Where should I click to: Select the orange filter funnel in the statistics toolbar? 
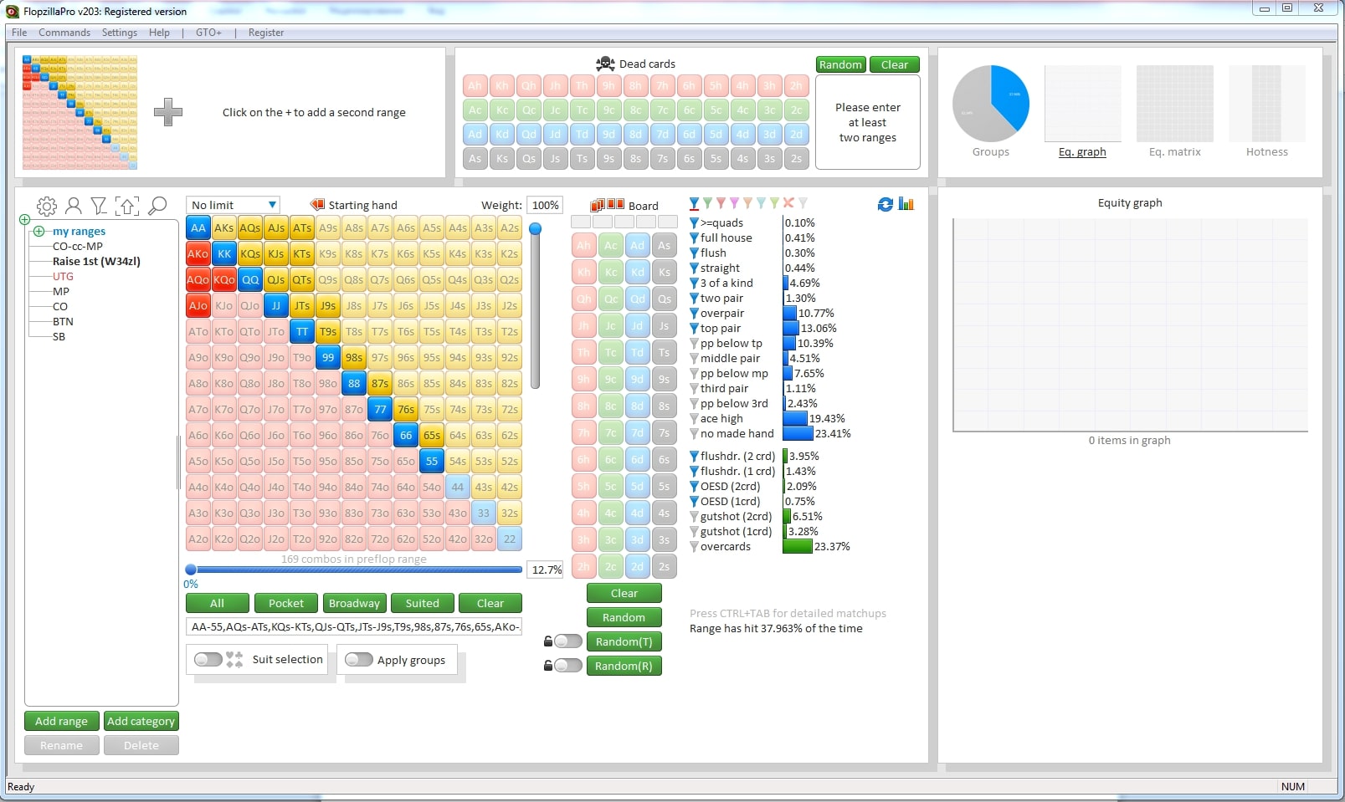pos(747,203)
